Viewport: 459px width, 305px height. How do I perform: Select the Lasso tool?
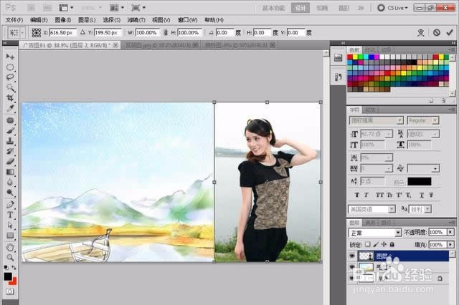(10, 77)
